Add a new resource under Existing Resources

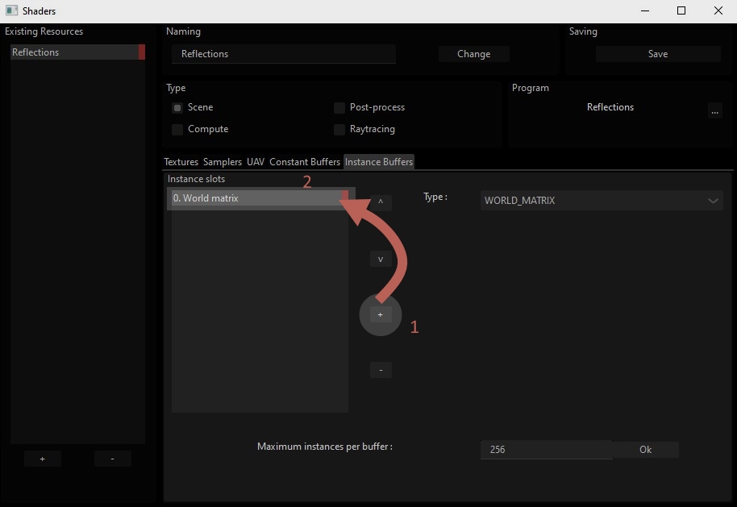coord(42,459)
